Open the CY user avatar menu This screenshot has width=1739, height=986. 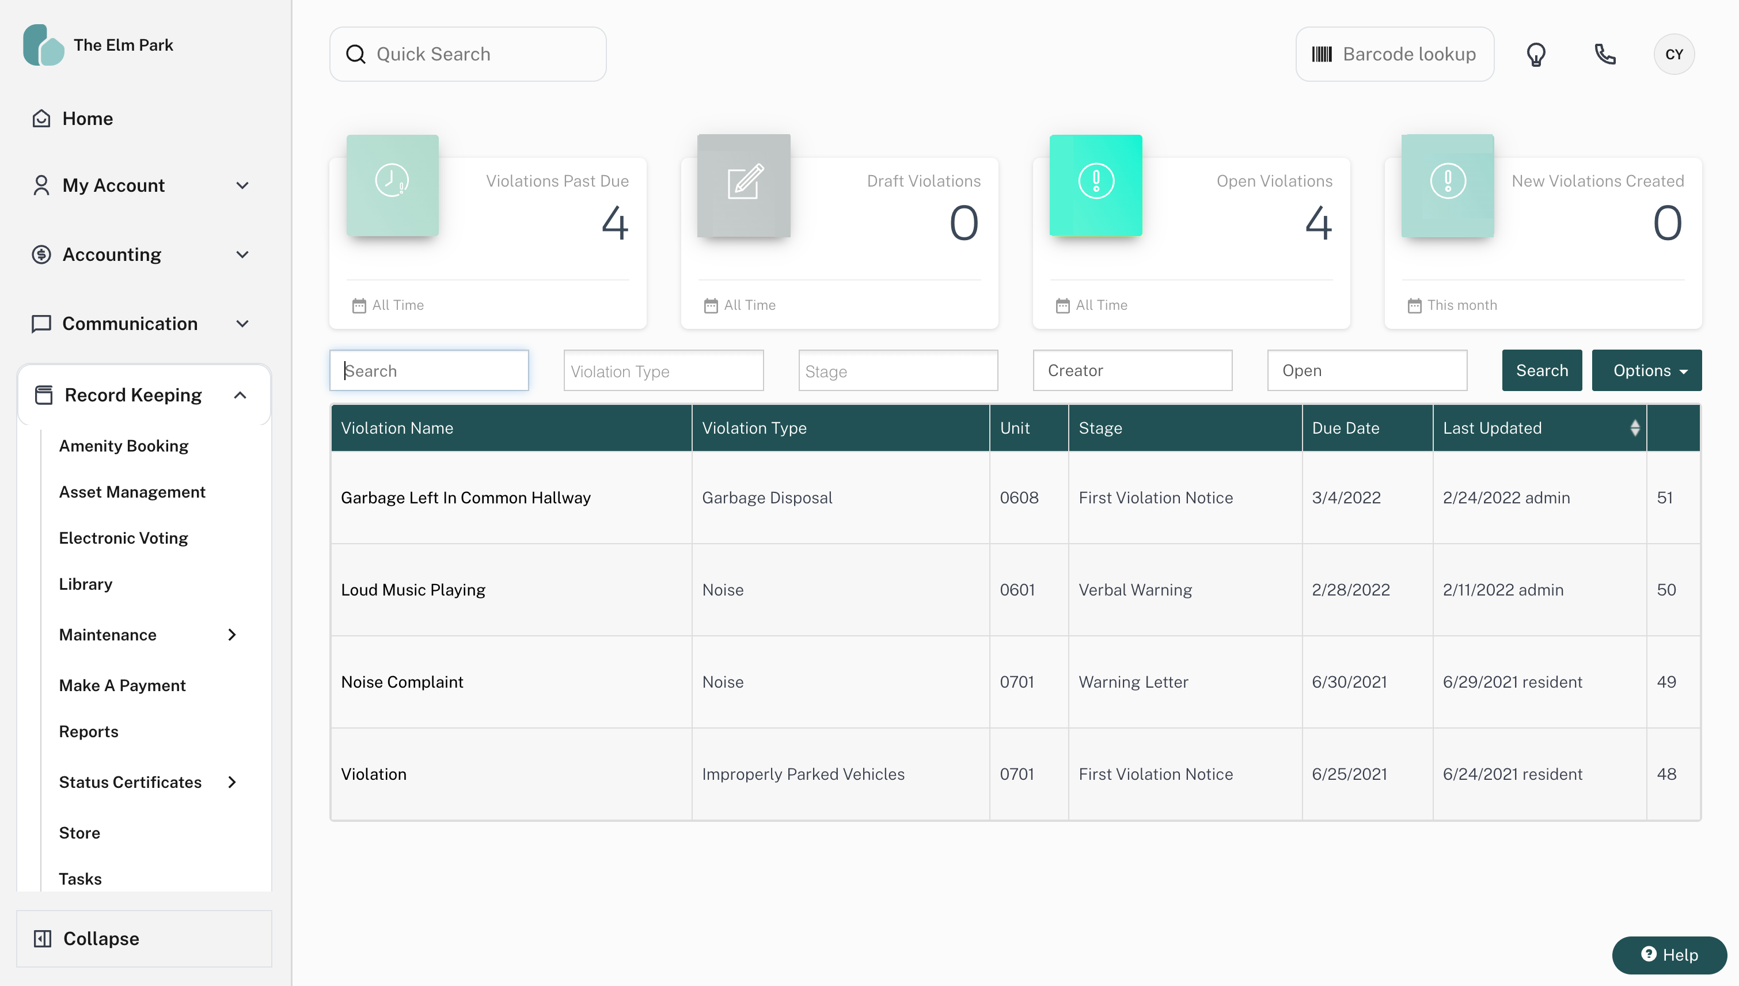coord(1673,54)
